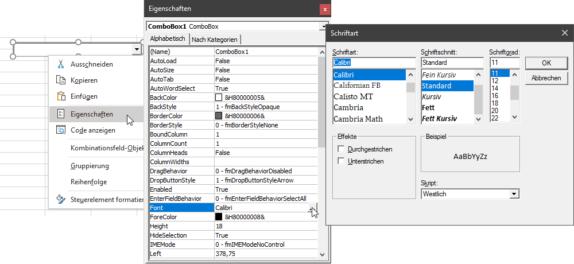The width and height of the screenshot is (574, 264).
Task: Choose Gruppierung in the context menu
Action: click(x=90, y=166)
